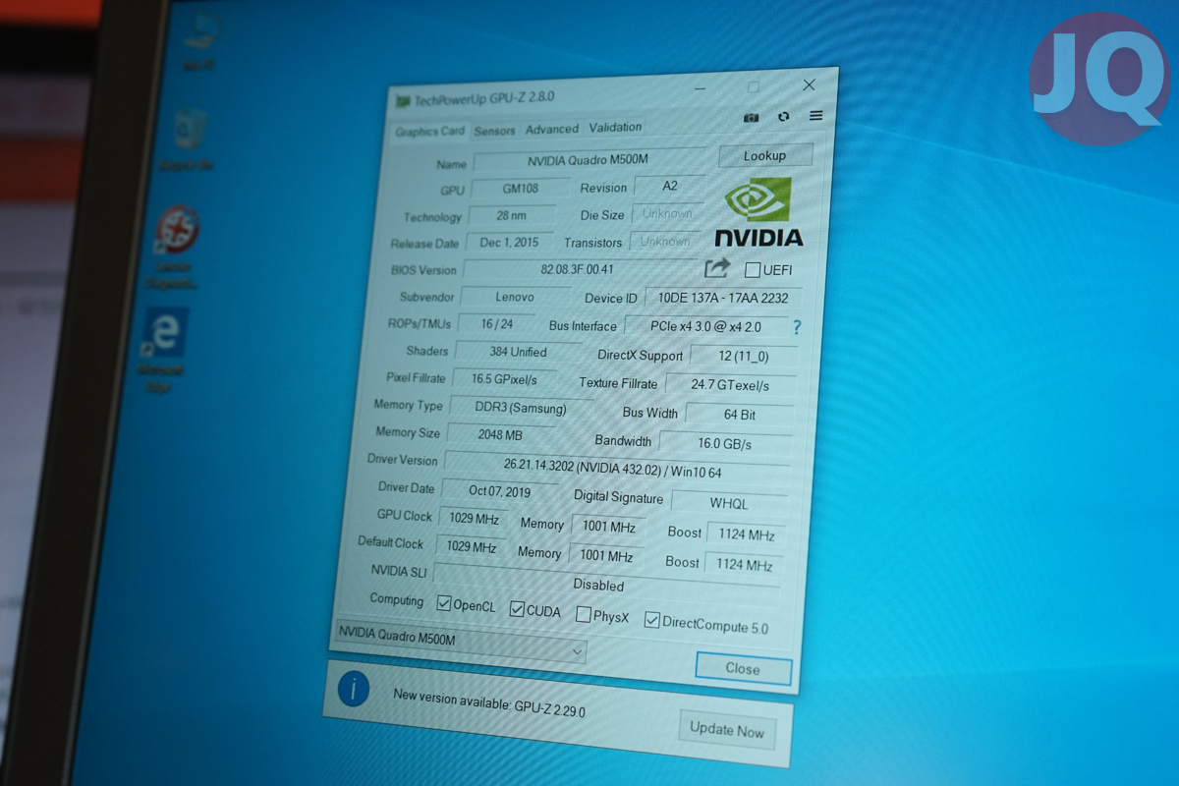
Task: Toggle the CUDA checkbox
Action: click(517, 610)
